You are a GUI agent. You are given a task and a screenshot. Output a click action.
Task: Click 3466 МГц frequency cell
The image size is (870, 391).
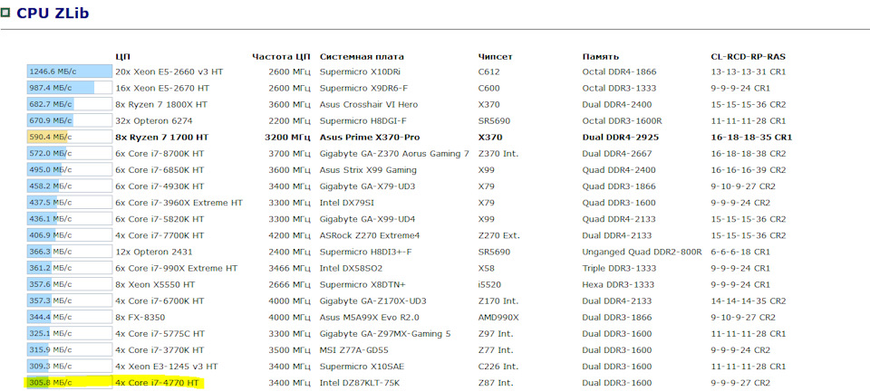[x=289, y=268]
